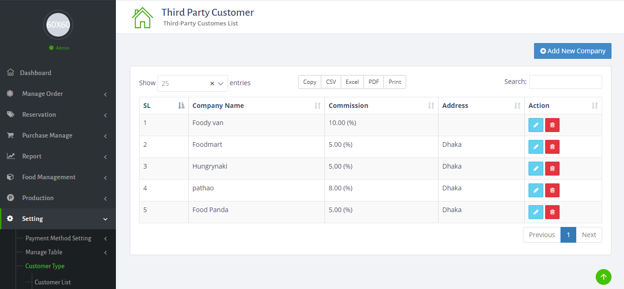Delete the Foodmart company using trash icon
This screenshot has height=289, width=624.
point(552,147)
